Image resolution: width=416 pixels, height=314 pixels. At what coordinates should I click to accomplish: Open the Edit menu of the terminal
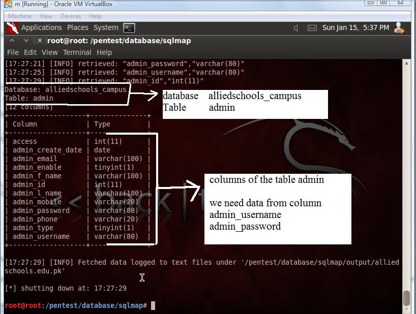[31, 52]
